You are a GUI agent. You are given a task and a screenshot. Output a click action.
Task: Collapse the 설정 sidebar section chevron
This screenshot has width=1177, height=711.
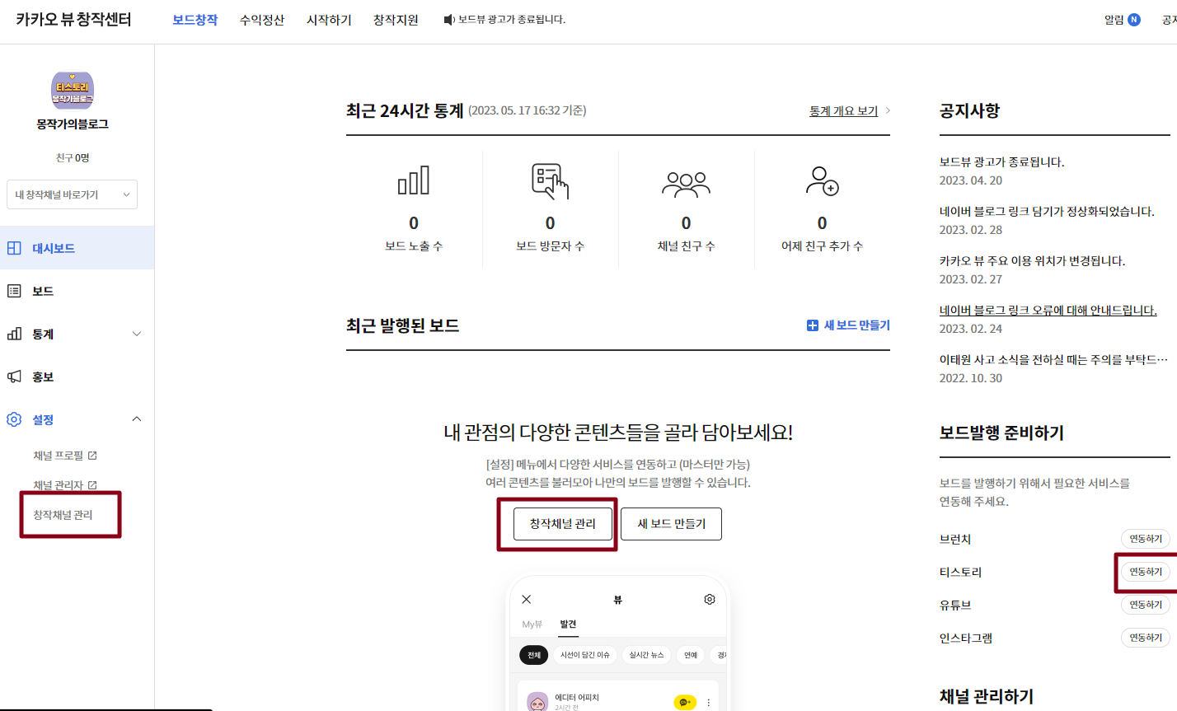pyautogui.click(x=137, y=419)
